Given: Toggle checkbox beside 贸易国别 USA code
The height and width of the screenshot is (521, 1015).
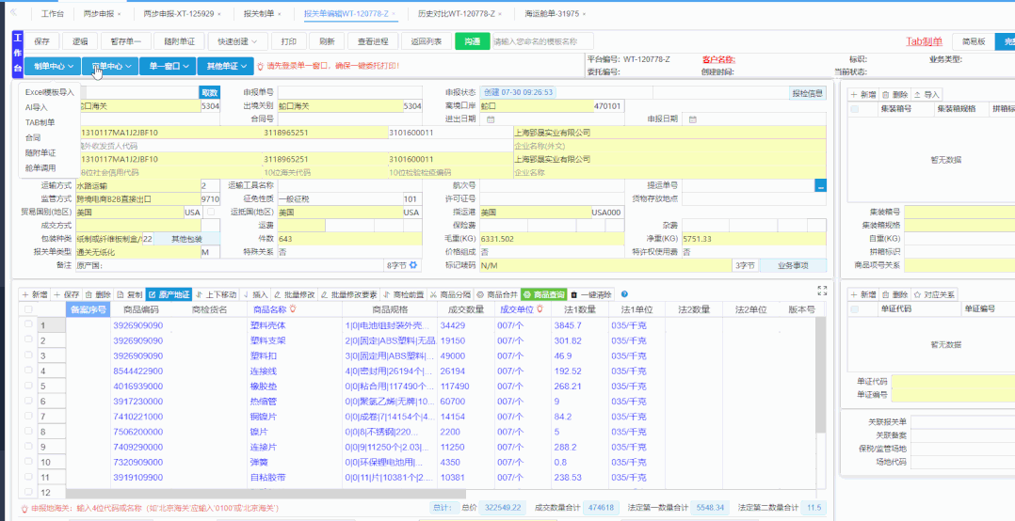Looking at the screenshot, I should tap(210, 212).
